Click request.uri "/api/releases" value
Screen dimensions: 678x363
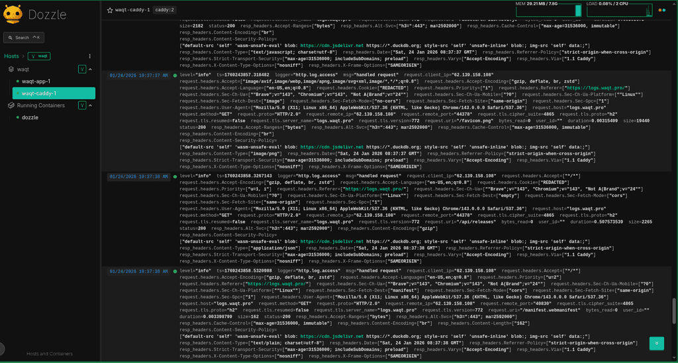click(477, 222)
